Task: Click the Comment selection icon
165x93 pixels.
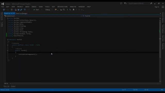Action: (x=67, y=10)
